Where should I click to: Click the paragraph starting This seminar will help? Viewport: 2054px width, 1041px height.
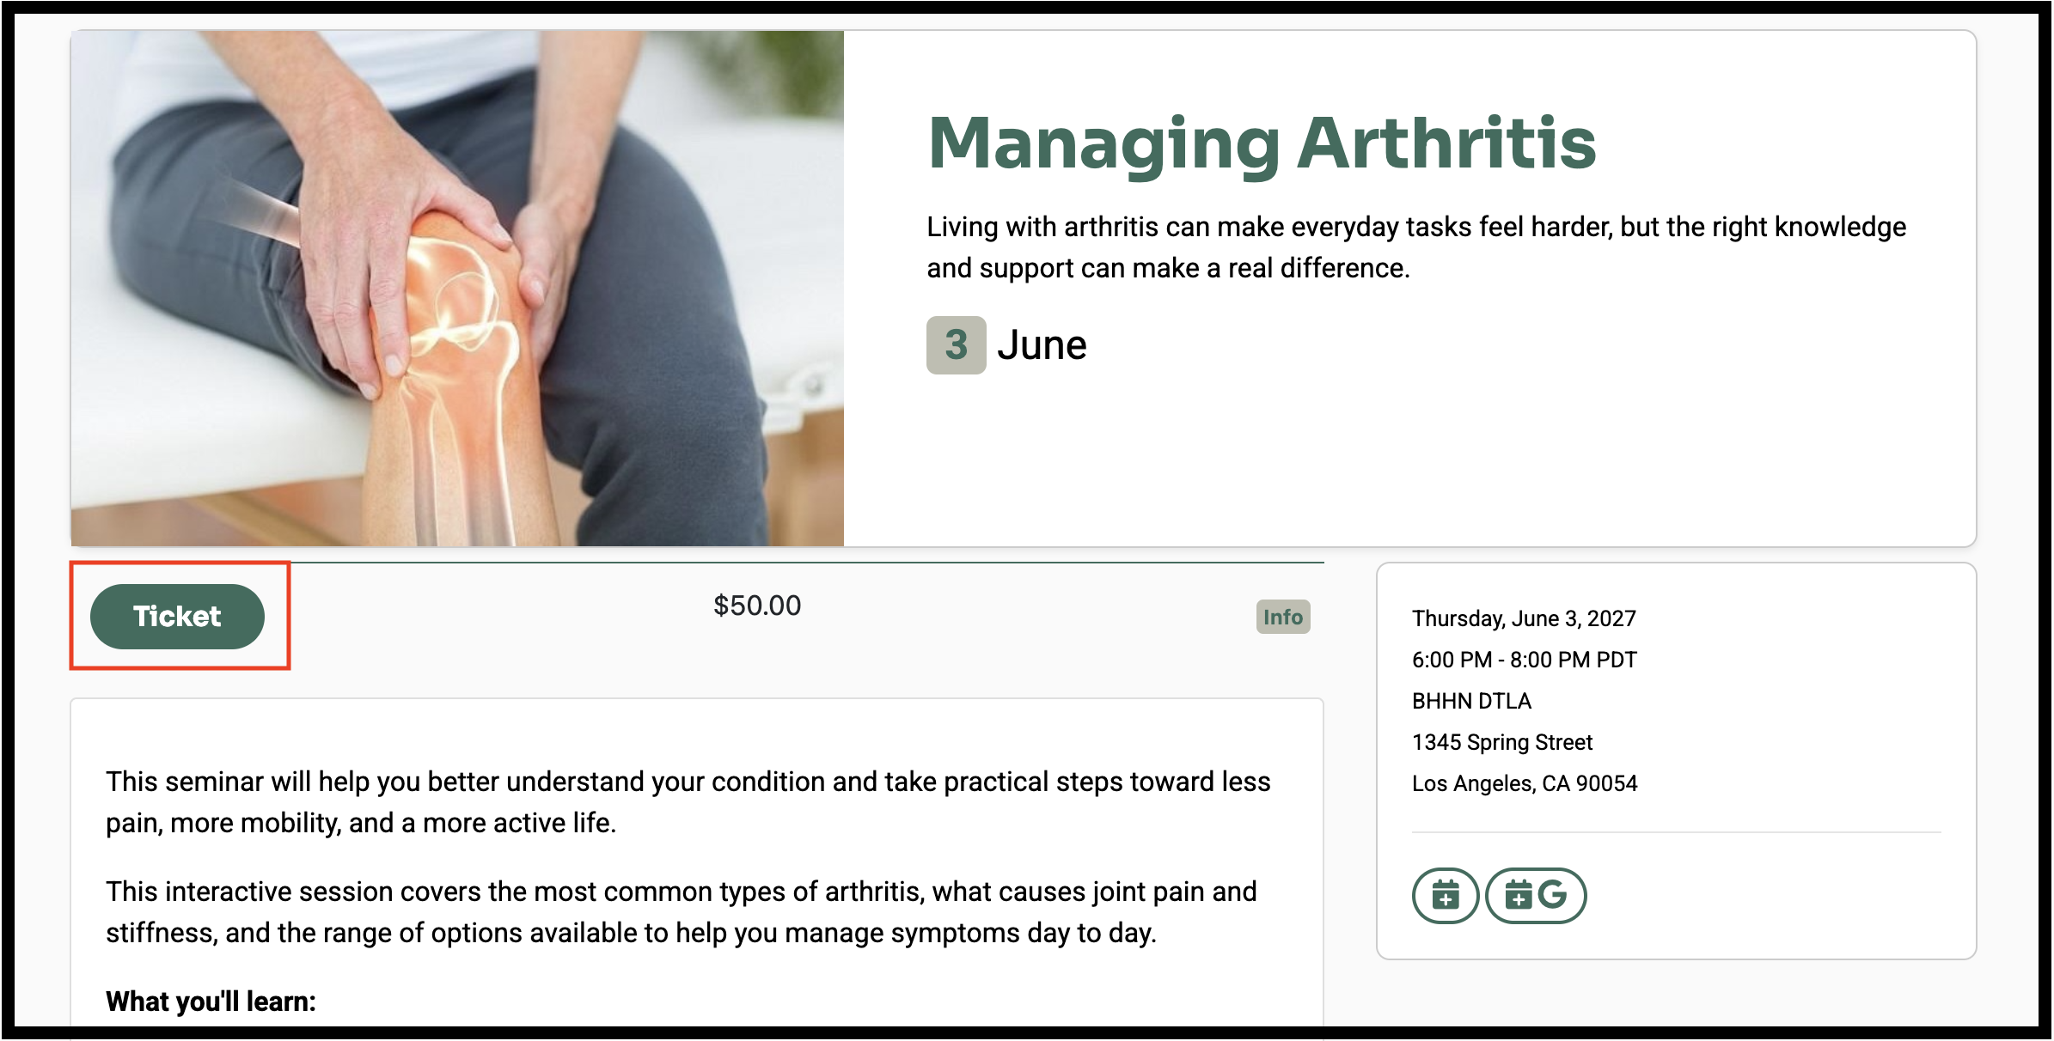(688, 802)
